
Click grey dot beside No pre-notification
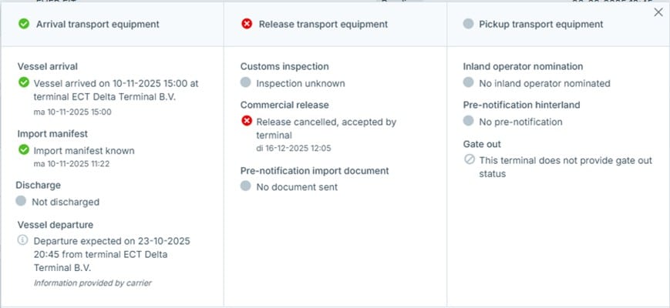pos(468,121)
